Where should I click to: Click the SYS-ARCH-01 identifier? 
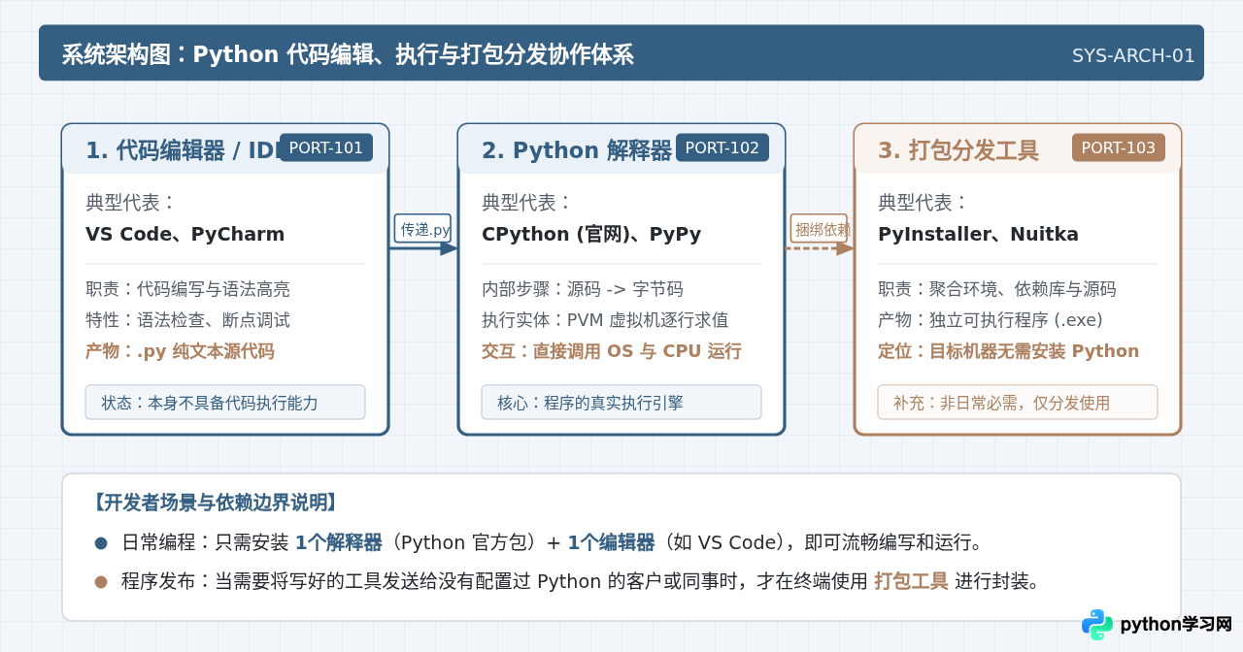coord(1133,55)
